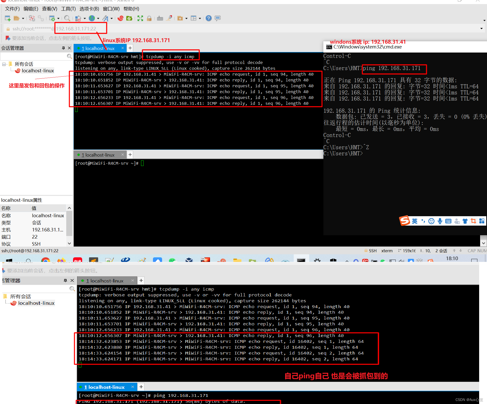Click the highlighter pen toolbar icon
Screen dimensions: 487x404
[169, 18]
